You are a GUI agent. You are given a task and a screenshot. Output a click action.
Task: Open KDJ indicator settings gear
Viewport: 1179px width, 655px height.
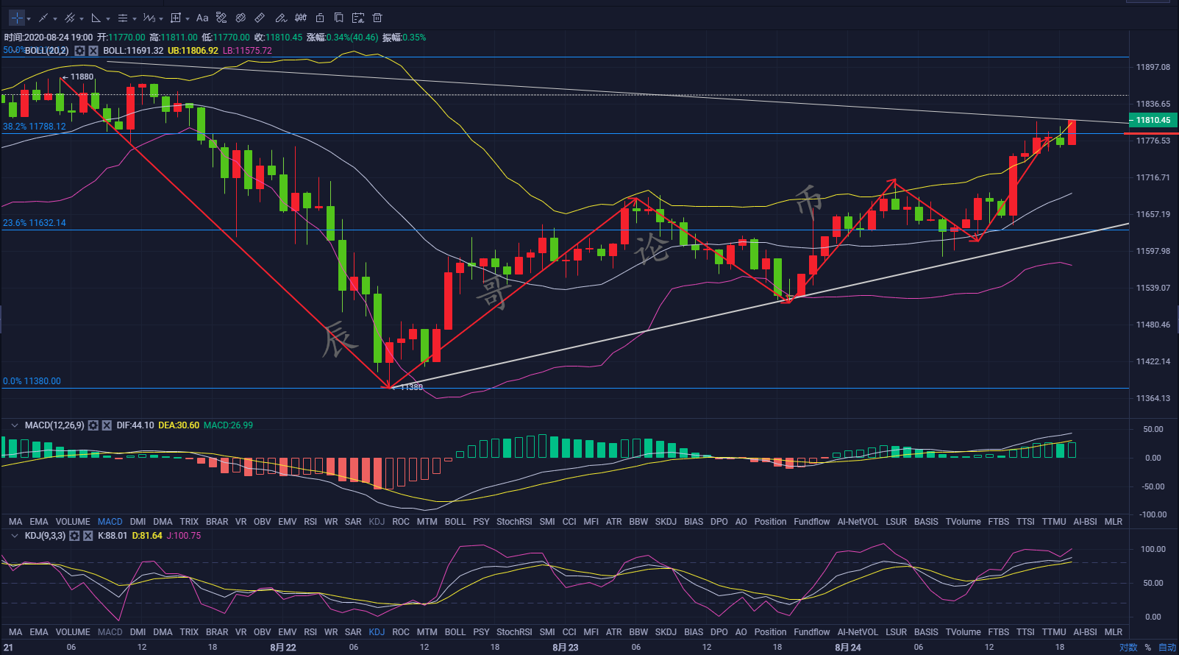[x=74, y=536]
